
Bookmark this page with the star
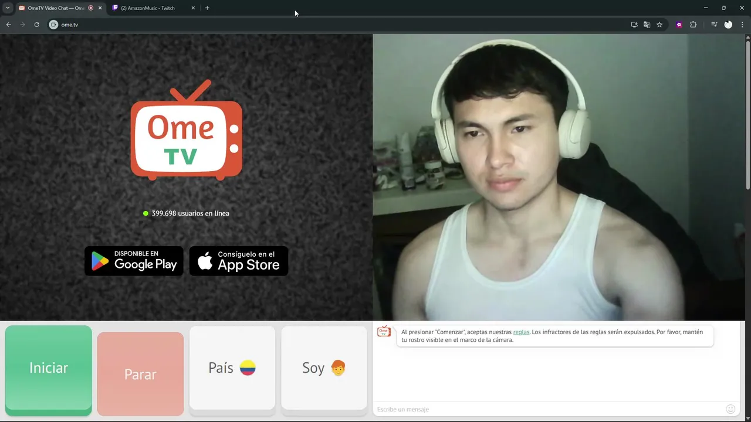(x=659, y=25)
